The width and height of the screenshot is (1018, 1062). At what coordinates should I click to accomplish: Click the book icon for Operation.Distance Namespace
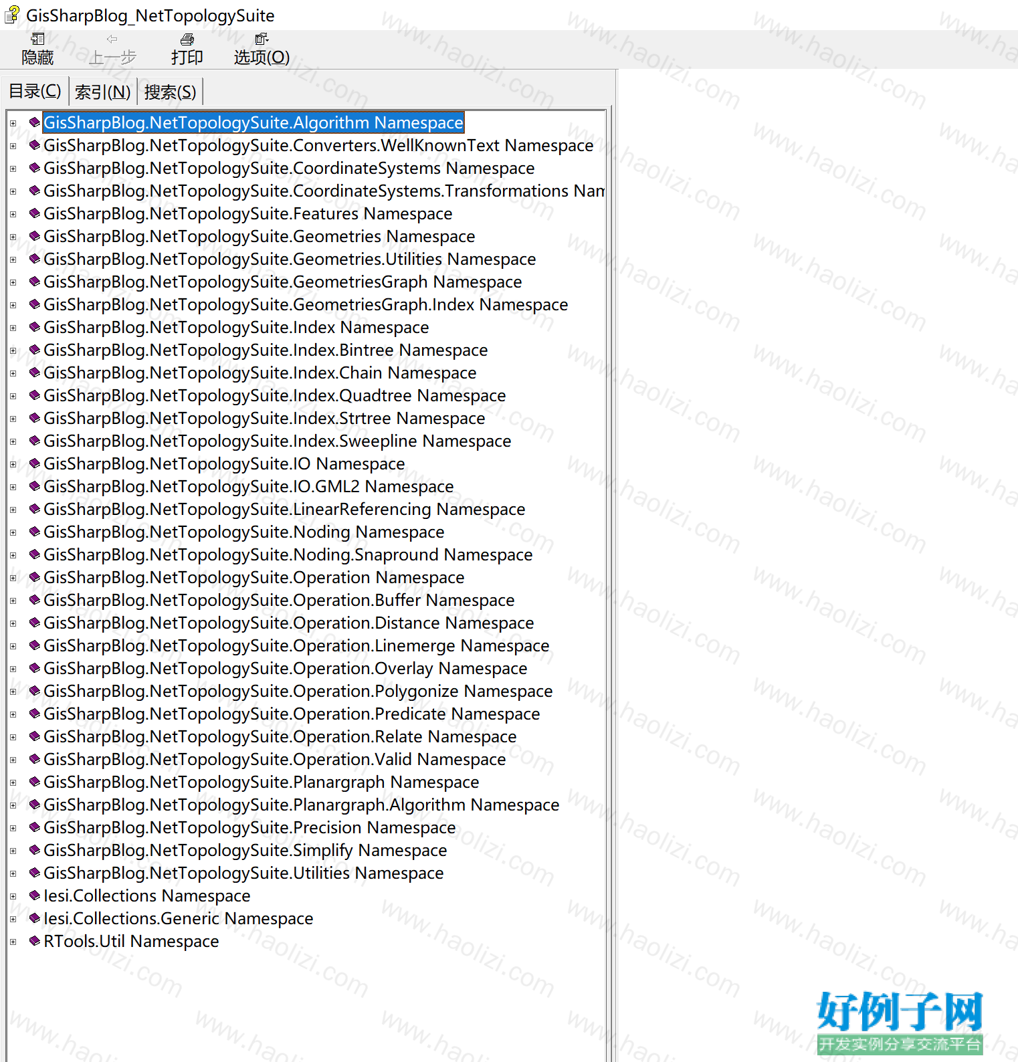(x=35, y=623)
